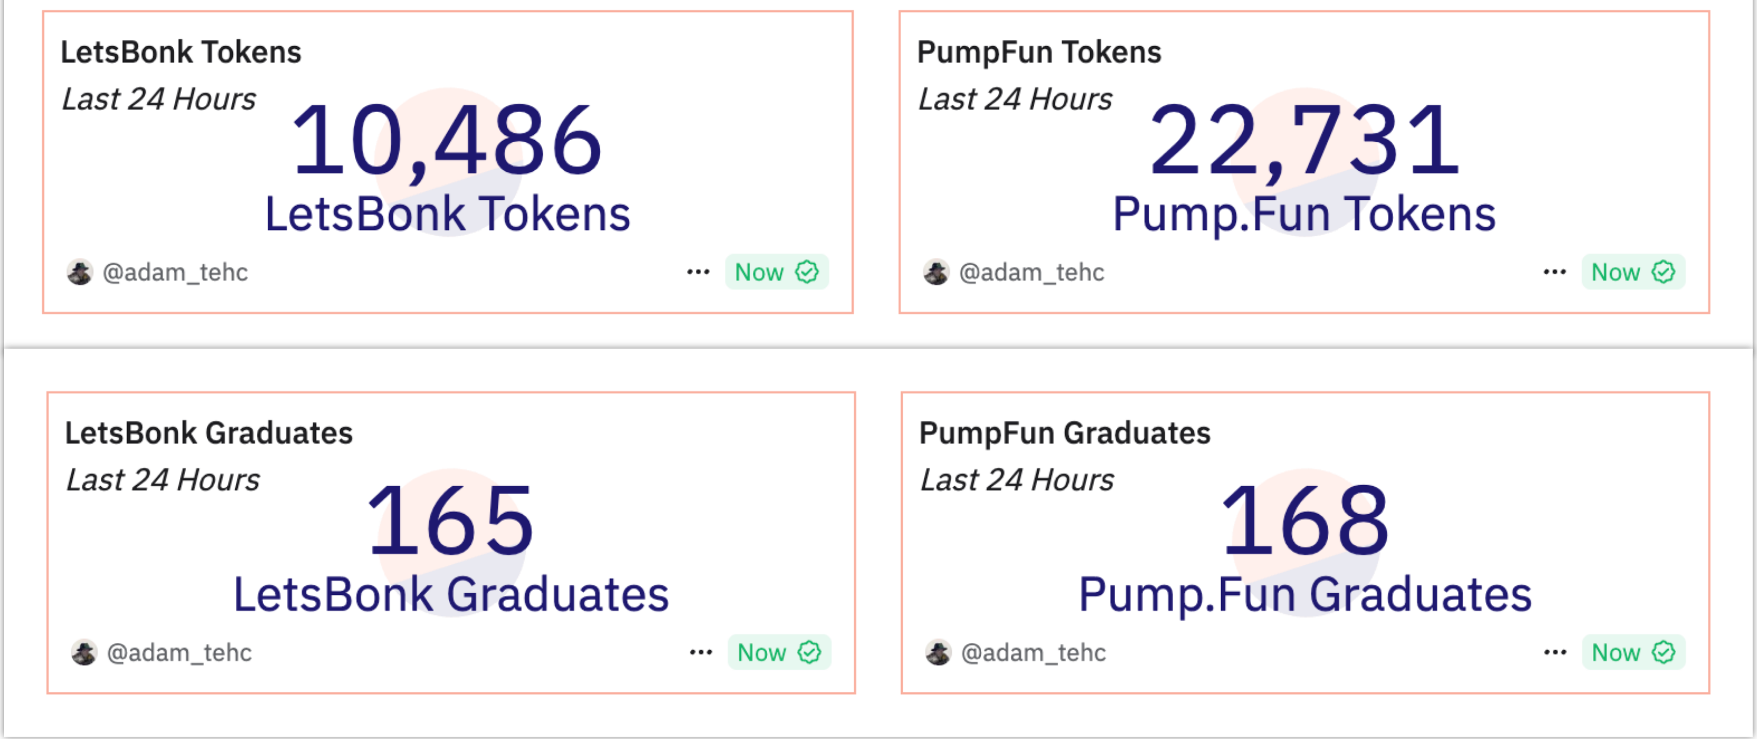Open the ellipsis menu on LetsBonk Graduates card
The height and width of the screenshot is (739, 1757).
pos(701,652)
